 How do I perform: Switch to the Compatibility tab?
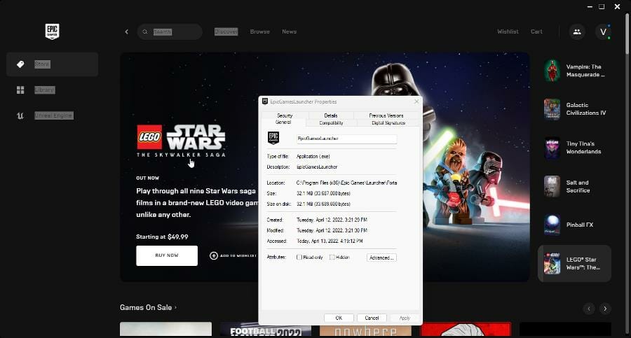click(331, 123)
